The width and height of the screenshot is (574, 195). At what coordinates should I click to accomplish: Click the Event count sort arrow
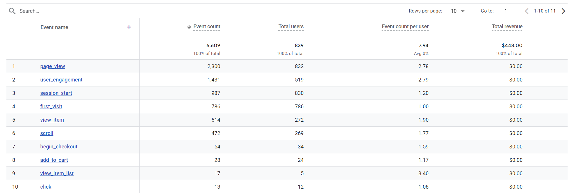click(x=189, y=27)
